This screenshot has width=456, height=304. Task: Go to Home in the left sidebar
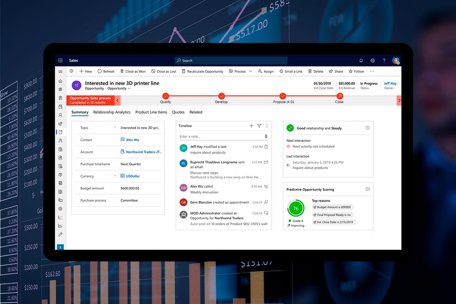click(x=60, y=81)
